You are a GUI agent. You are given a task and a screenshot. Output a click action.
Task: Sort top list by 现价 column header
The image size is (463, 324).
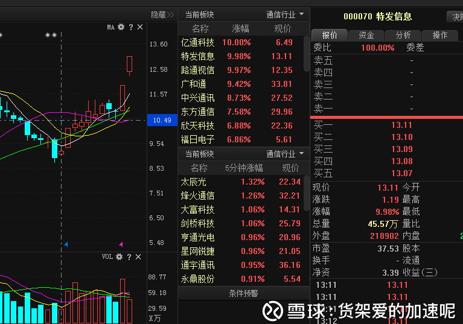pos(283,28)
